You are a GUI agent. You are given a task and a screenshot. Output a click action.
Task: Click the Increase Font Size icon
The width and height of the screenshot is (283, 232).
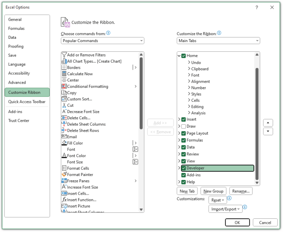pyautogui.click(x=64, y=187)
